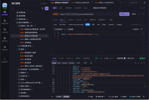The image size is (149, 100).
Task: Select the msgpack body type
Action: (119, 25)
